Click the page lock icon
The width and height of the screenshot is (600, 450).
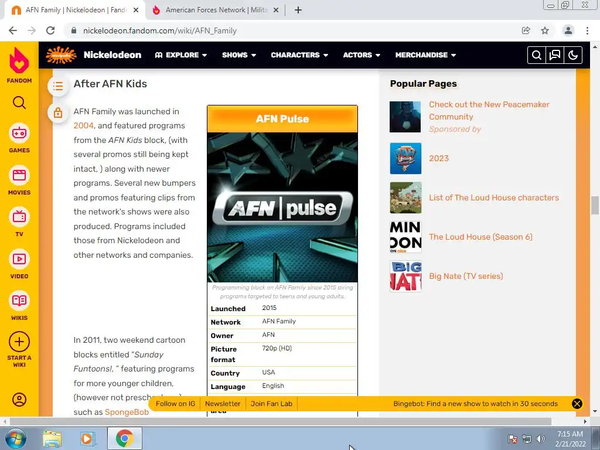[x=58, y=112]
